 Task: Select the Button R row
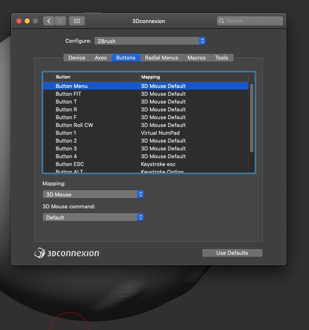pyautogui.click(x=146, y=109)
